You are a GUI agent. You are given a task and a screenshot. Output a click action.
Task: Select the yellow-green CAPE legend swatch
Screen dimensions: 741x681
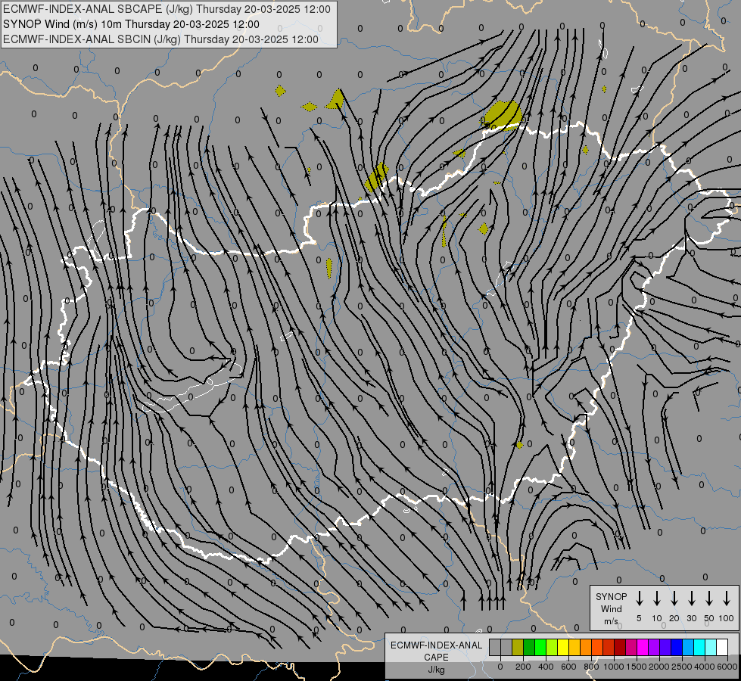tap(552, 647)
